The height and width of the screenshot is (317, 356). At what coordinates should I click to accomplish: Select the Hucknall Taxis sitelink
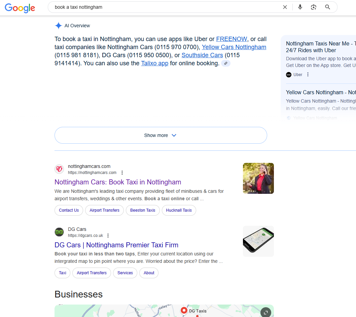coord(179,210)
